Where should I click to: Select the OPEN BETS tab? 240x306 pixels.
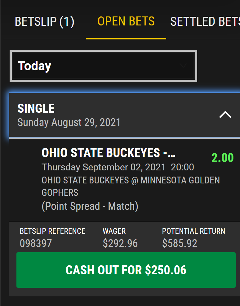[x=126, y=21]
